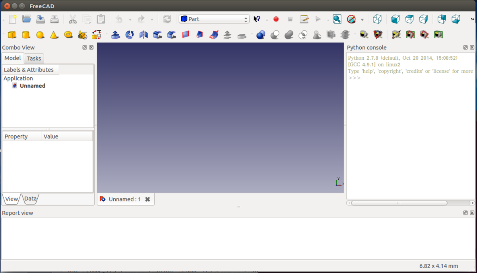
Task: Select the Revolve tool
Action: pos(130,35)
